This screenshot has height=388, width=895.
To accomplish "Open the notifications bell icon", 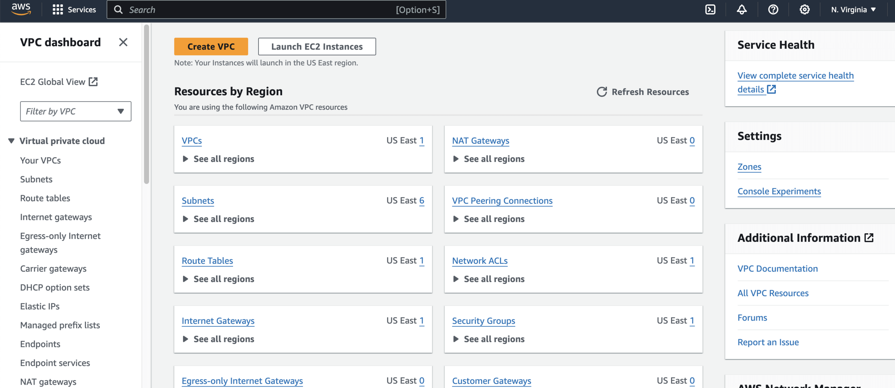I will [741, 10].
